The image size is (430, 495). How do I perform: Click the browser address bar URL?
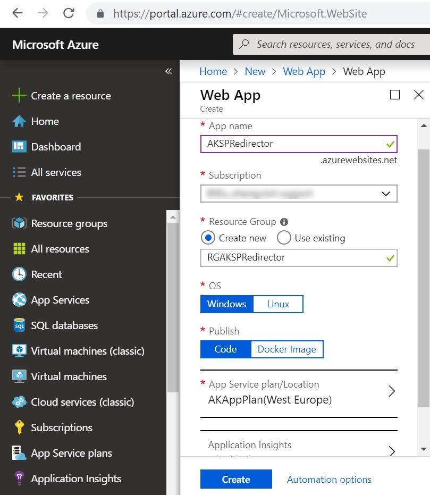tap(240, 14)
